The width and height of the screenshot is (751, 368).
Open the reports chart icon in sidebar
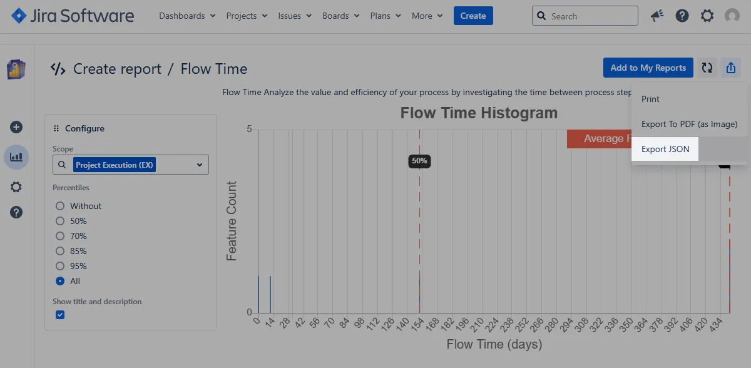[x=17, y=157]
